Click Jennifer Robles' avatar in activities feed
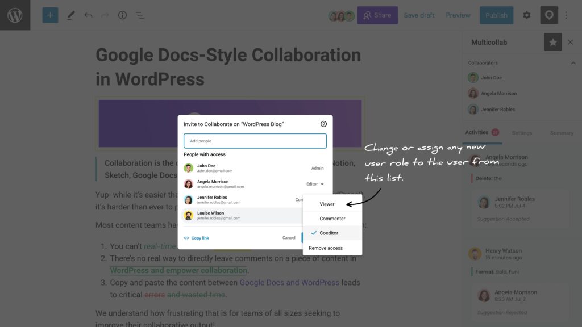The height and width of the screenshot is (327, 582). (x=484, y=203)
